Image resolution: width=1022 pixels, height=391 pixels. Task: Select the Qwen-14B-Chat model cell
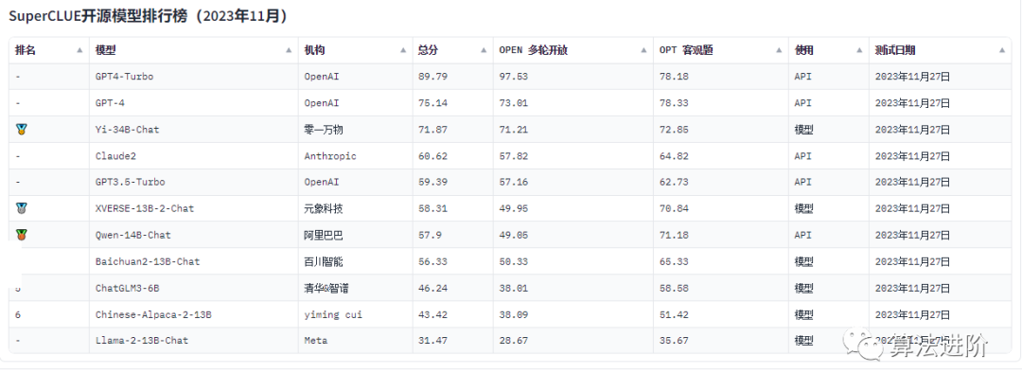[194, 235]
